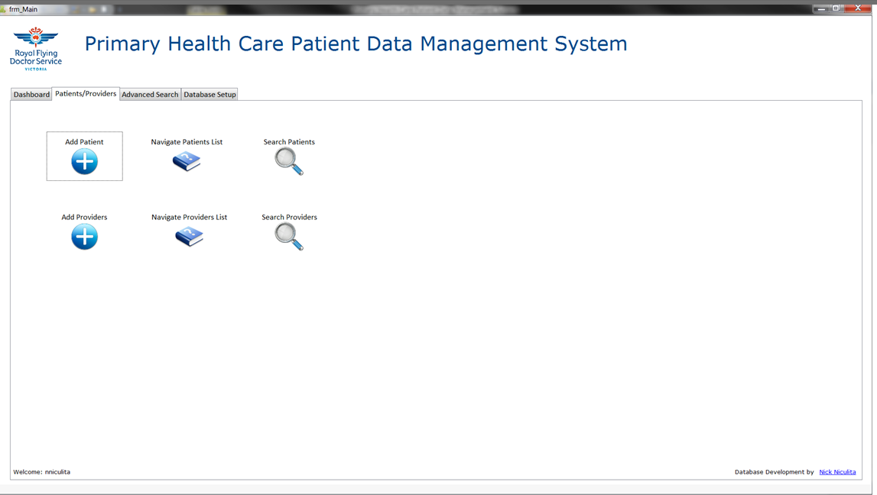Image resolution: width=877 pixels, height=495 pixels.
Task: Click the Search Providers magnifying glass icon
Action: pos(288,236)
